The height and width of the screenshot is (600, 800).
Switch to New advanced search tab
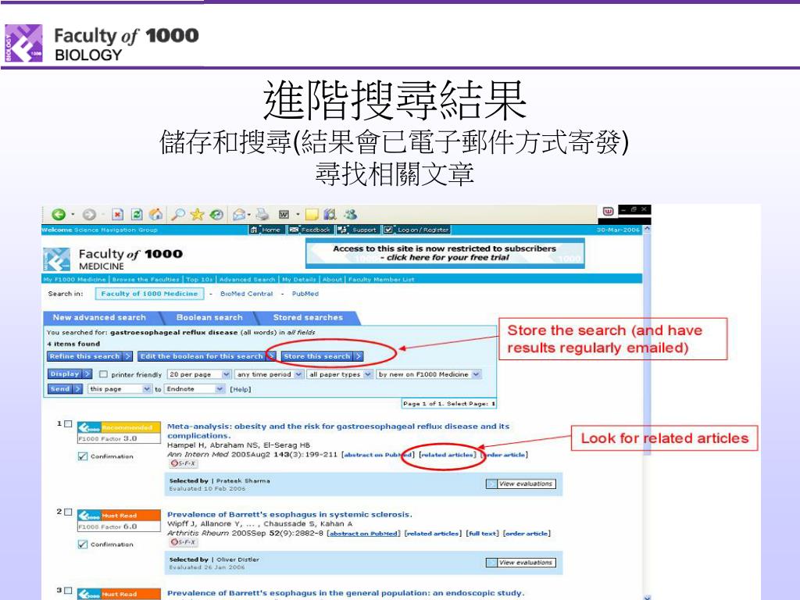click(100, 317)
